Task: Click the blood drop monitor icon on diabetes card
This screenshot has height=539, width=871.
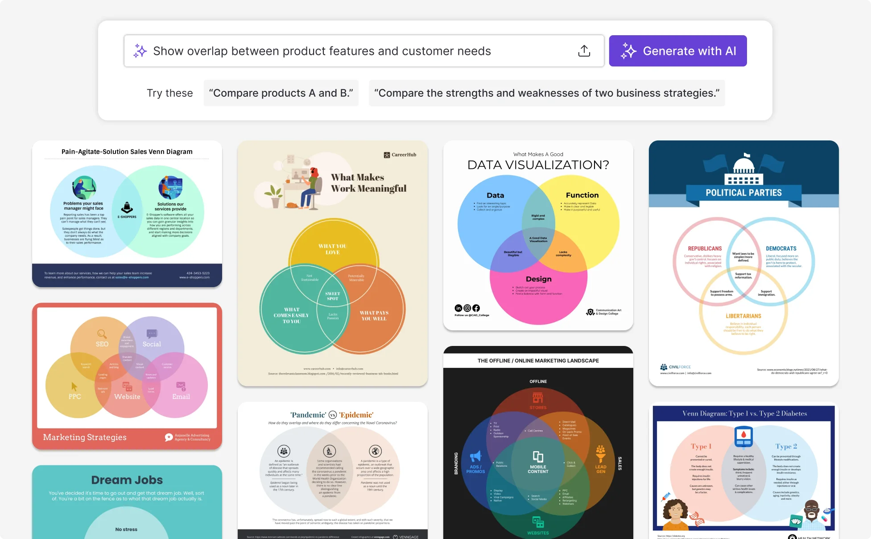Action: (x=743, y=436)
